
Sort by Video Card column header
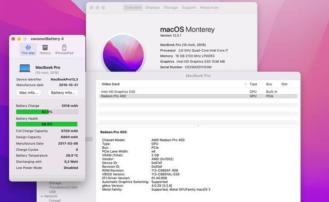click(111, 84)
